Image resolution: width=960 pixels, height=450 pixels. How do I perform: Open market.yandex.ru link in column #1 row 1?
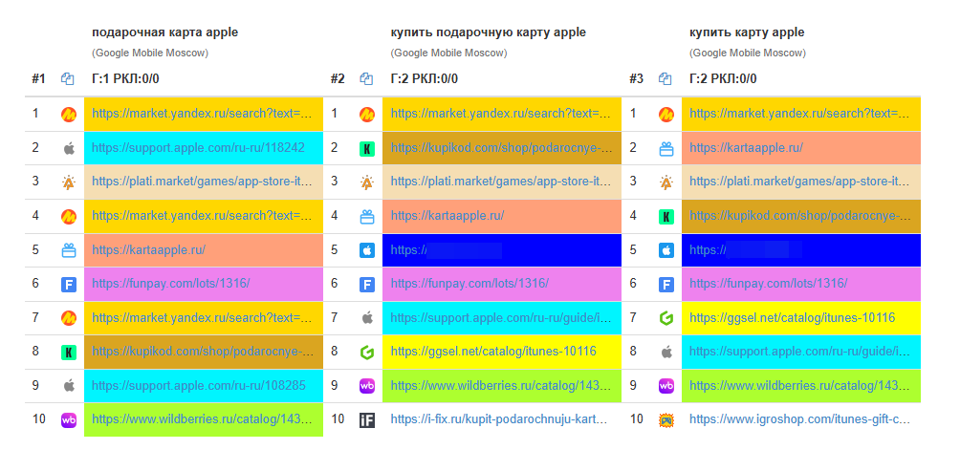(203, 113)
